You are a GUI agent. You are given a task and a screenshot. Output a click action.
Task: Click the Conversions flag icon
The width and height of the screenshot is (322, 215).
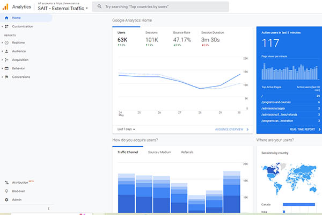[x=6, y=77]
